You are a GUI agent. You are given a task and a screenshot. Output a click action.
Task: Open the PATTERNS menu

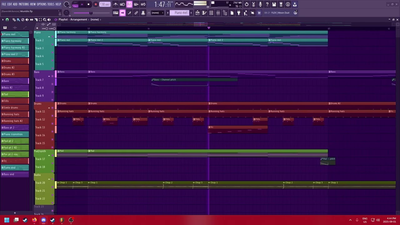[24, 4]
